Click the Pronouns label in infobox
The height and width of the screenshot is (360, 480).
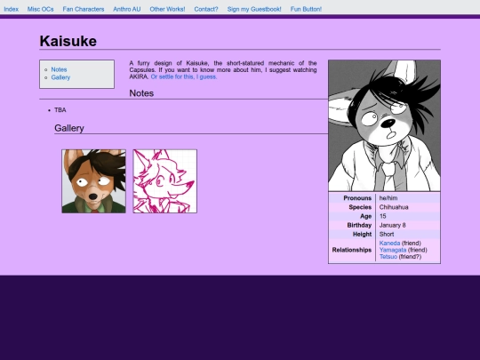tap(357, 198)
